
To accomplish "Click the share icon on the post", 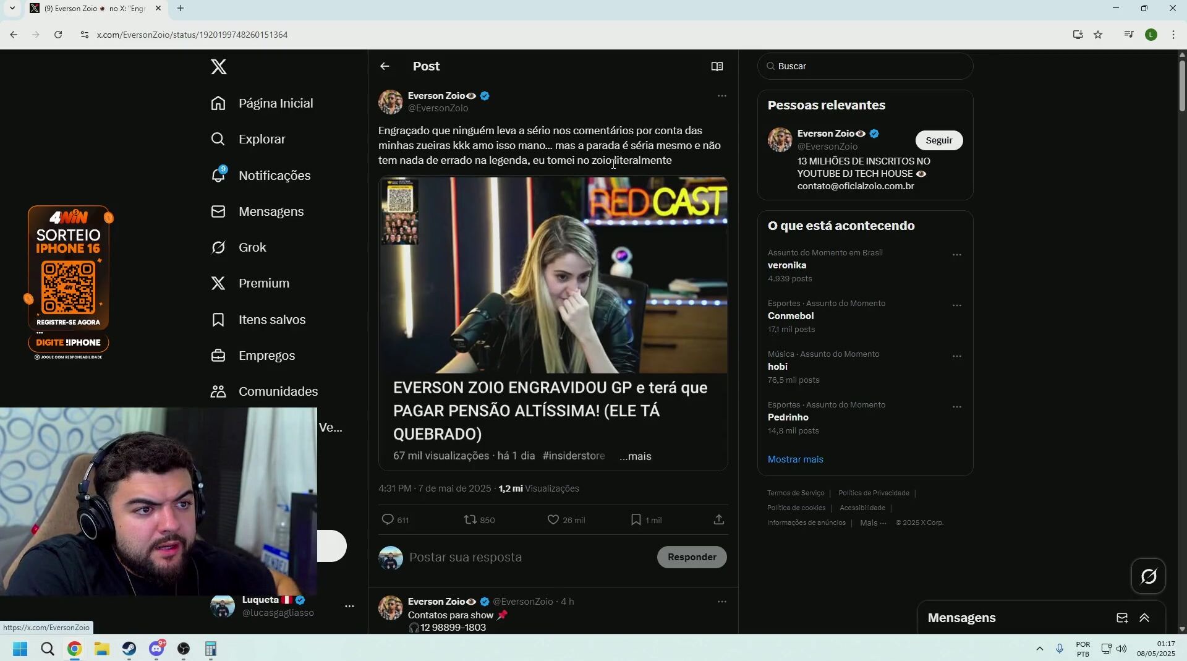I will click(718, 520).
